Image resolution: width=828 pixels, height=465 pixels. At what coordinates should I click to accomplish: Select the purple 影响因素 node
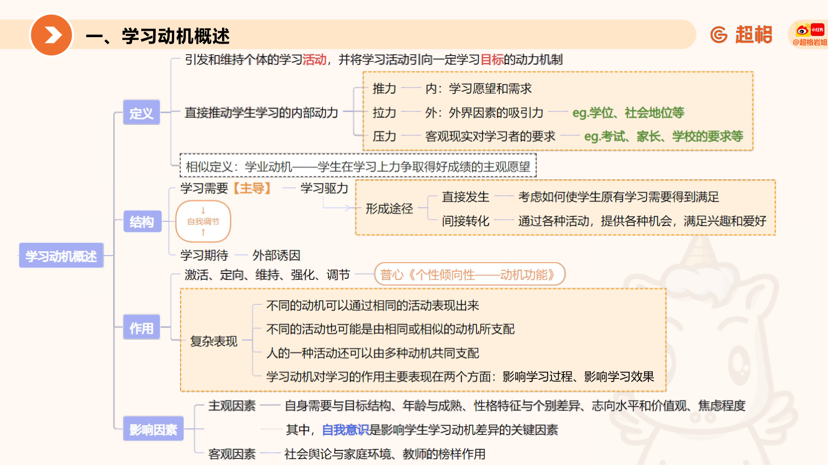(x=153, y=428)
